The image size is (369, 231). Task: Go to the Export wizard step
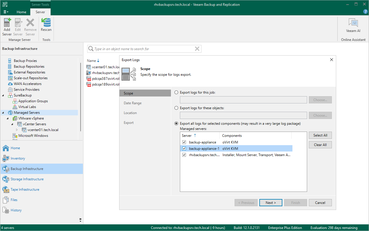click(x=129, y=123)
